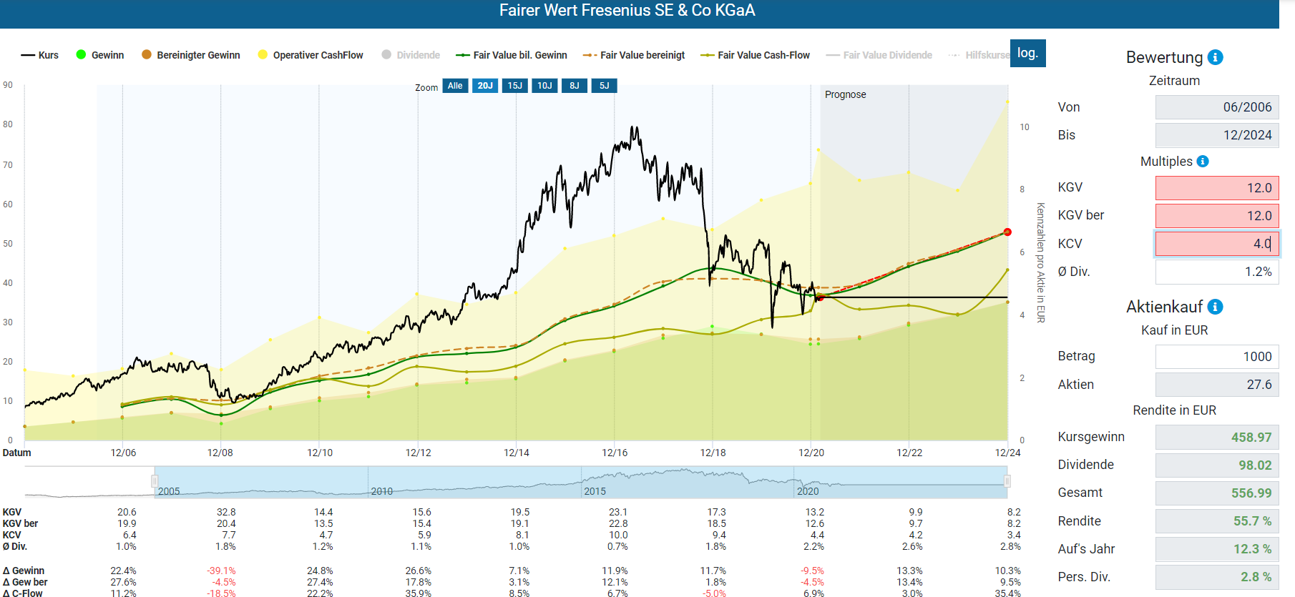
Task: Click the Ø Div. percentage field
Action: 1217,272
